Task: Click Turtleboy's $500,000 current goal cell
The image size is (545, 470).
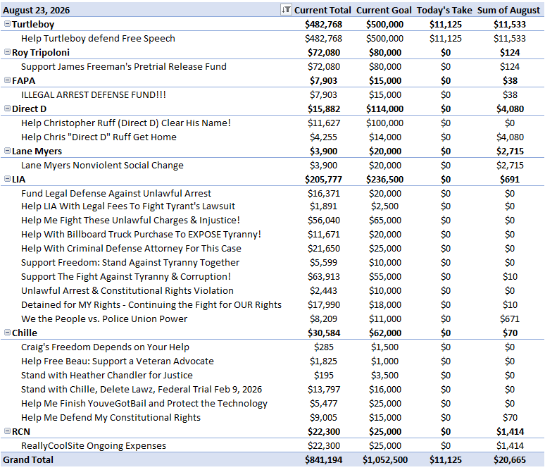Action: click(384, 25)
